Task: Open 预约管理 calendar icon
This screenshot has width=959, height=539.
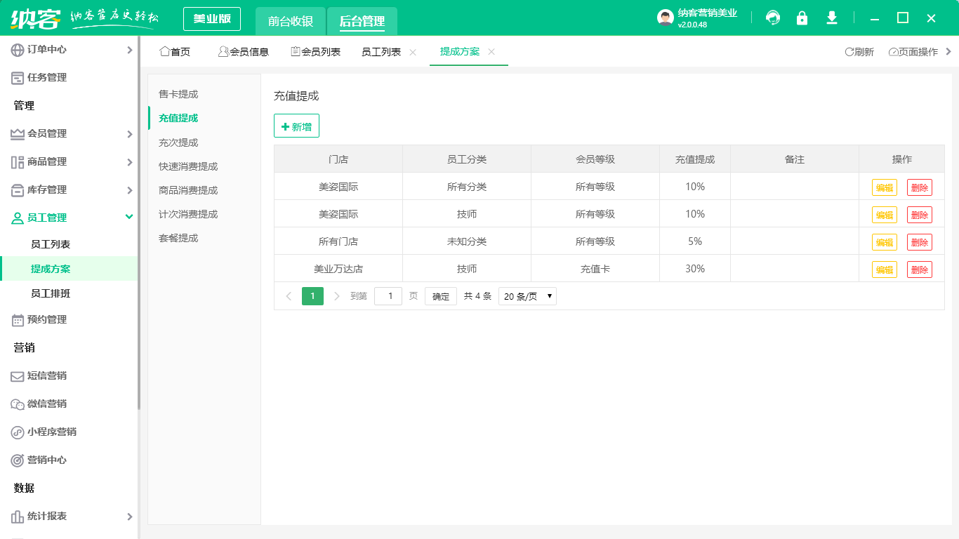Action: click(x=18, y=320)
